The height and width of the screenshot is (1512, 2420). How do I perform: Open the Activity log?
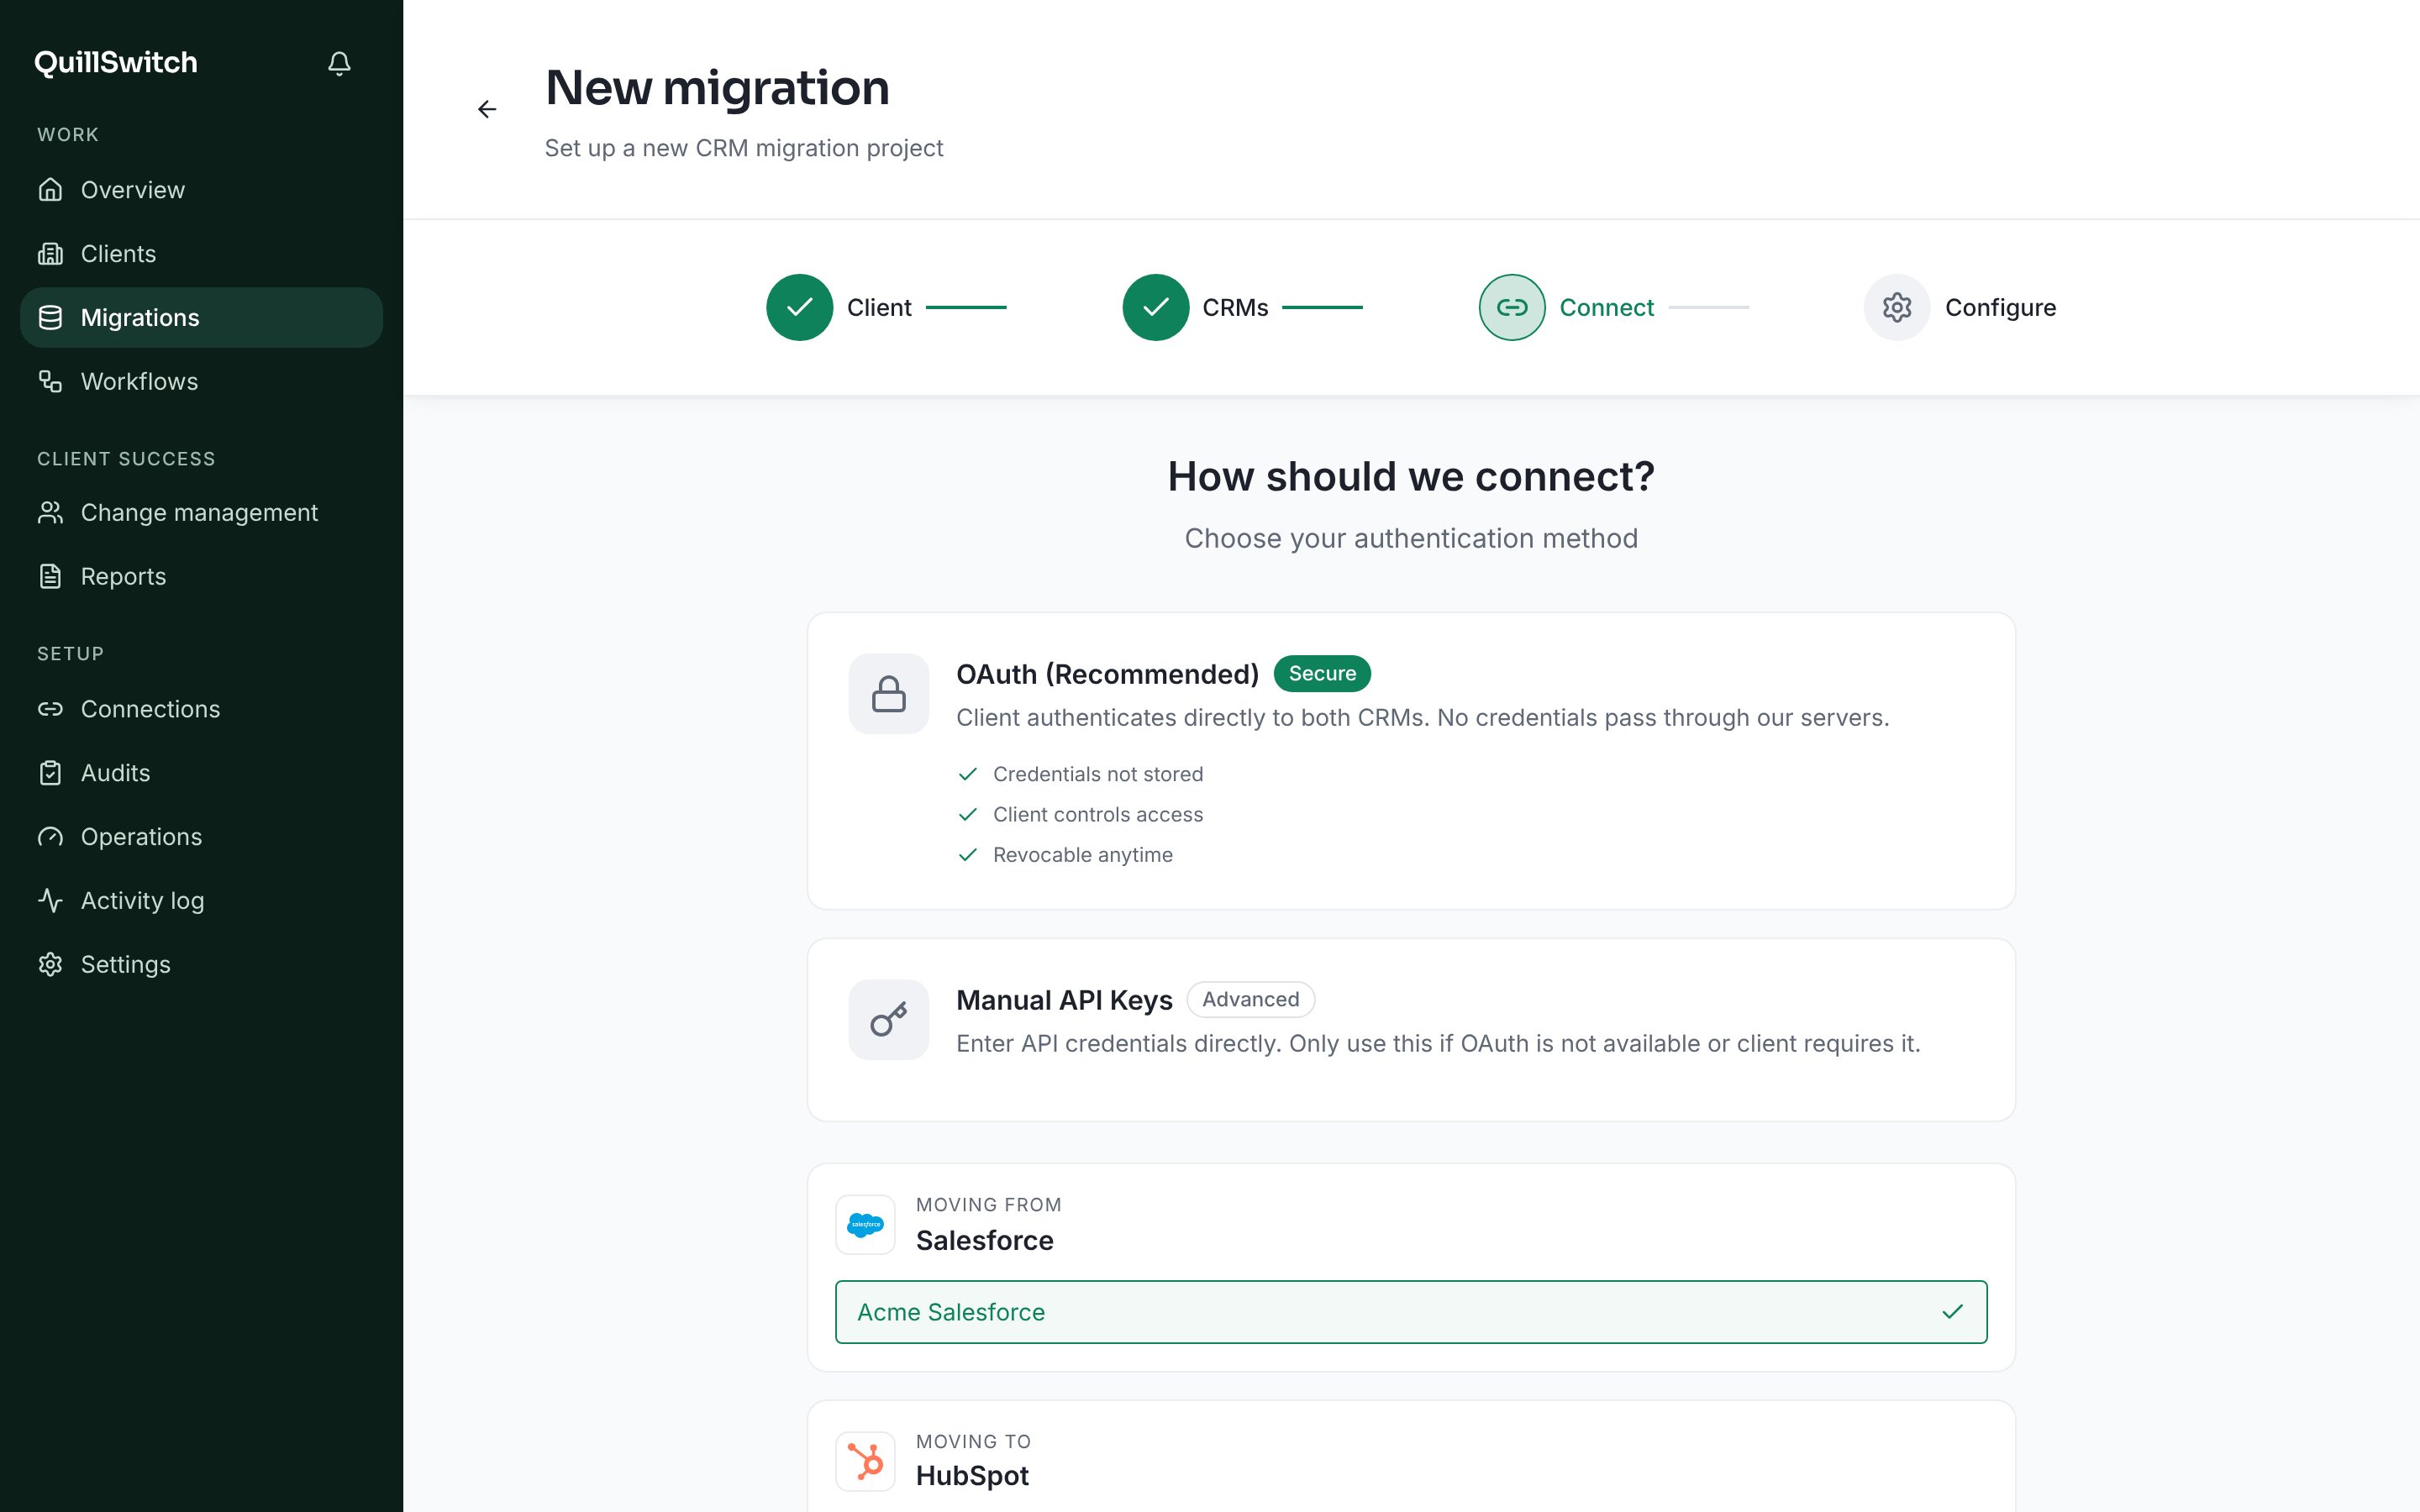201,901
